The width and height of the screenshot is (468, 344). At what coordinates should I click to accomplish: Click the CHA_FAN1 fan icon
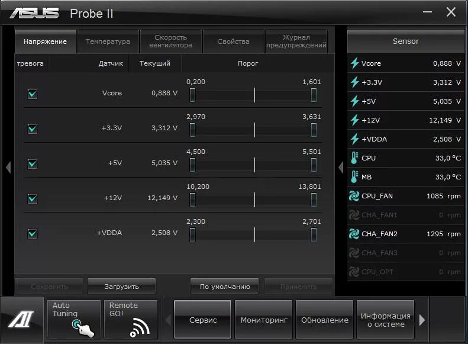tap(354, 215)
